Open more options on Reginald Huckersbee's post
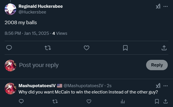 (x=165, y=7)
